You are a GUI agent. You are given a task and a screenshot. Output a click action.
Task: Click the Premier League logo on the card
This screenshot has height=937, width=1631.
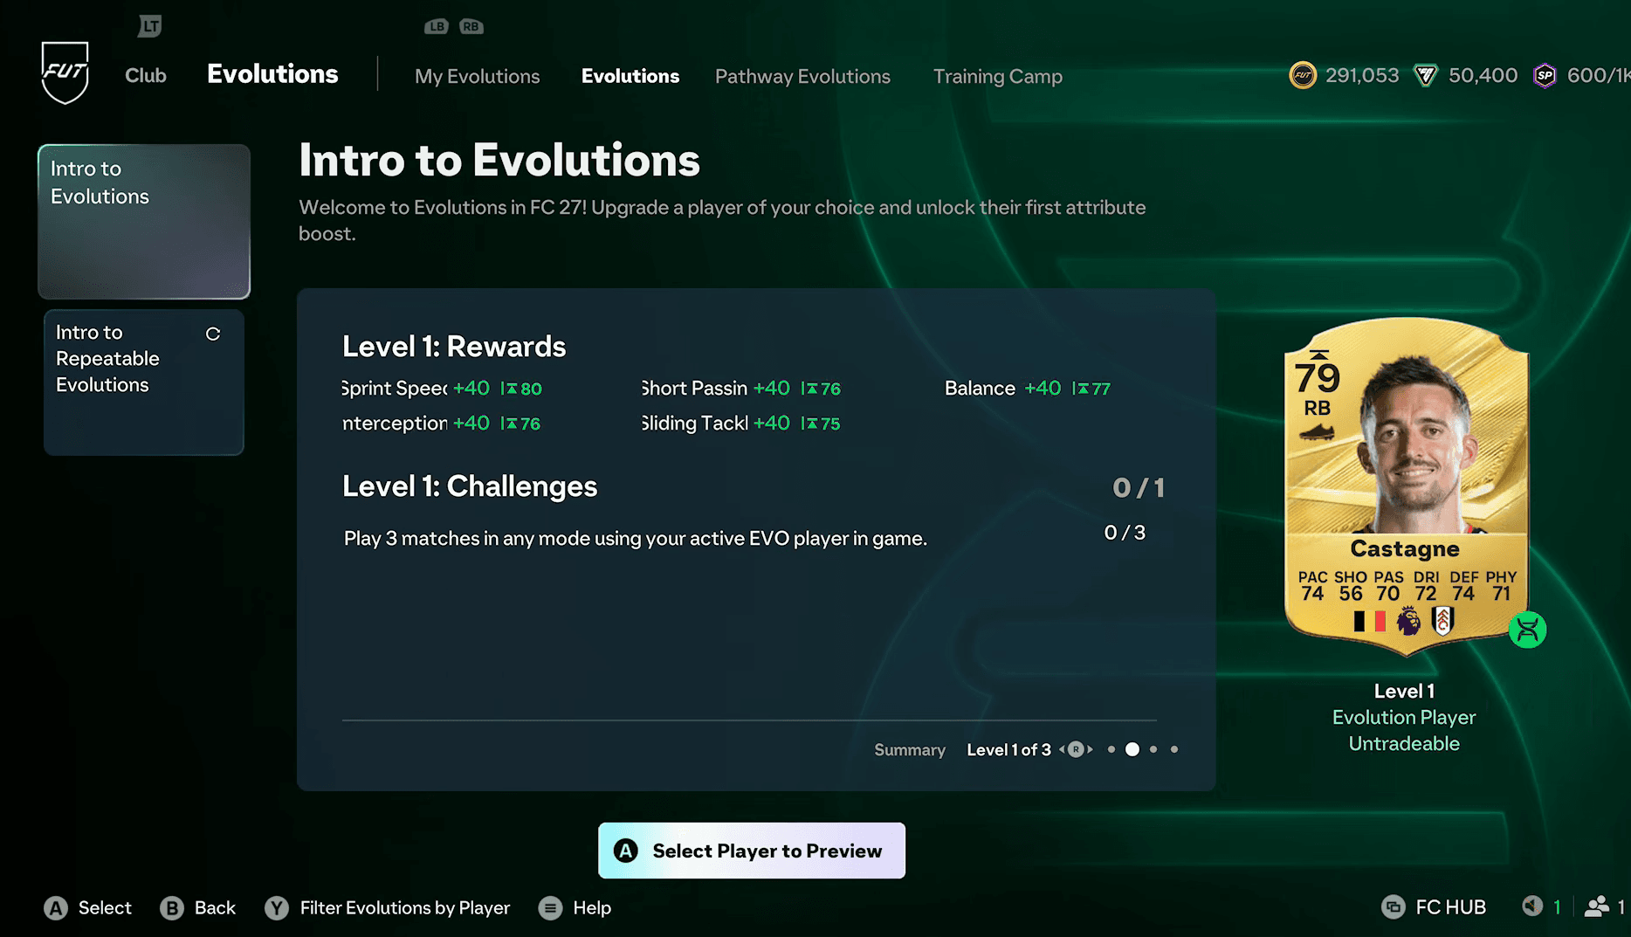[x=1407, y=621]
